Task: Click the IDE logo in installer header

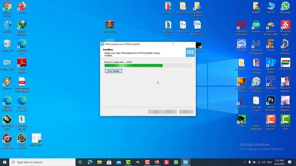Action: [x=190, y=52]
